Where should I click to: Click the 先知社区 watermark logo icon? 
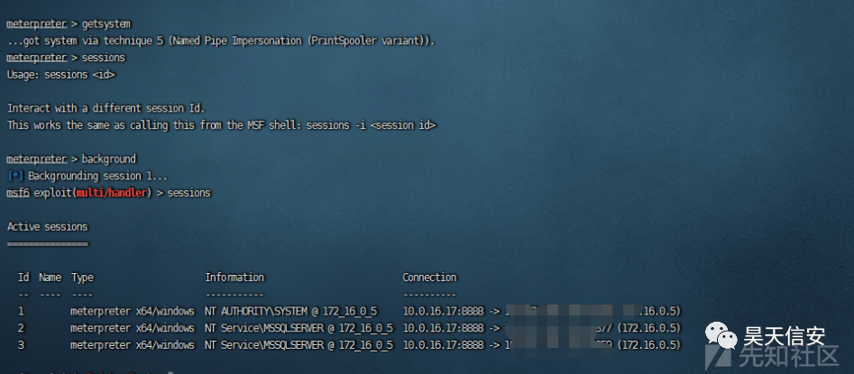[x=718, y=355]
